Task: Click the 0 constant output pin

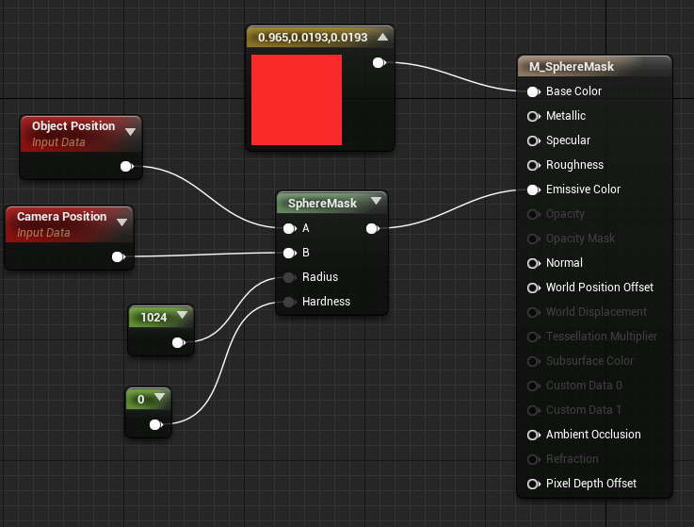Action: 155,424
